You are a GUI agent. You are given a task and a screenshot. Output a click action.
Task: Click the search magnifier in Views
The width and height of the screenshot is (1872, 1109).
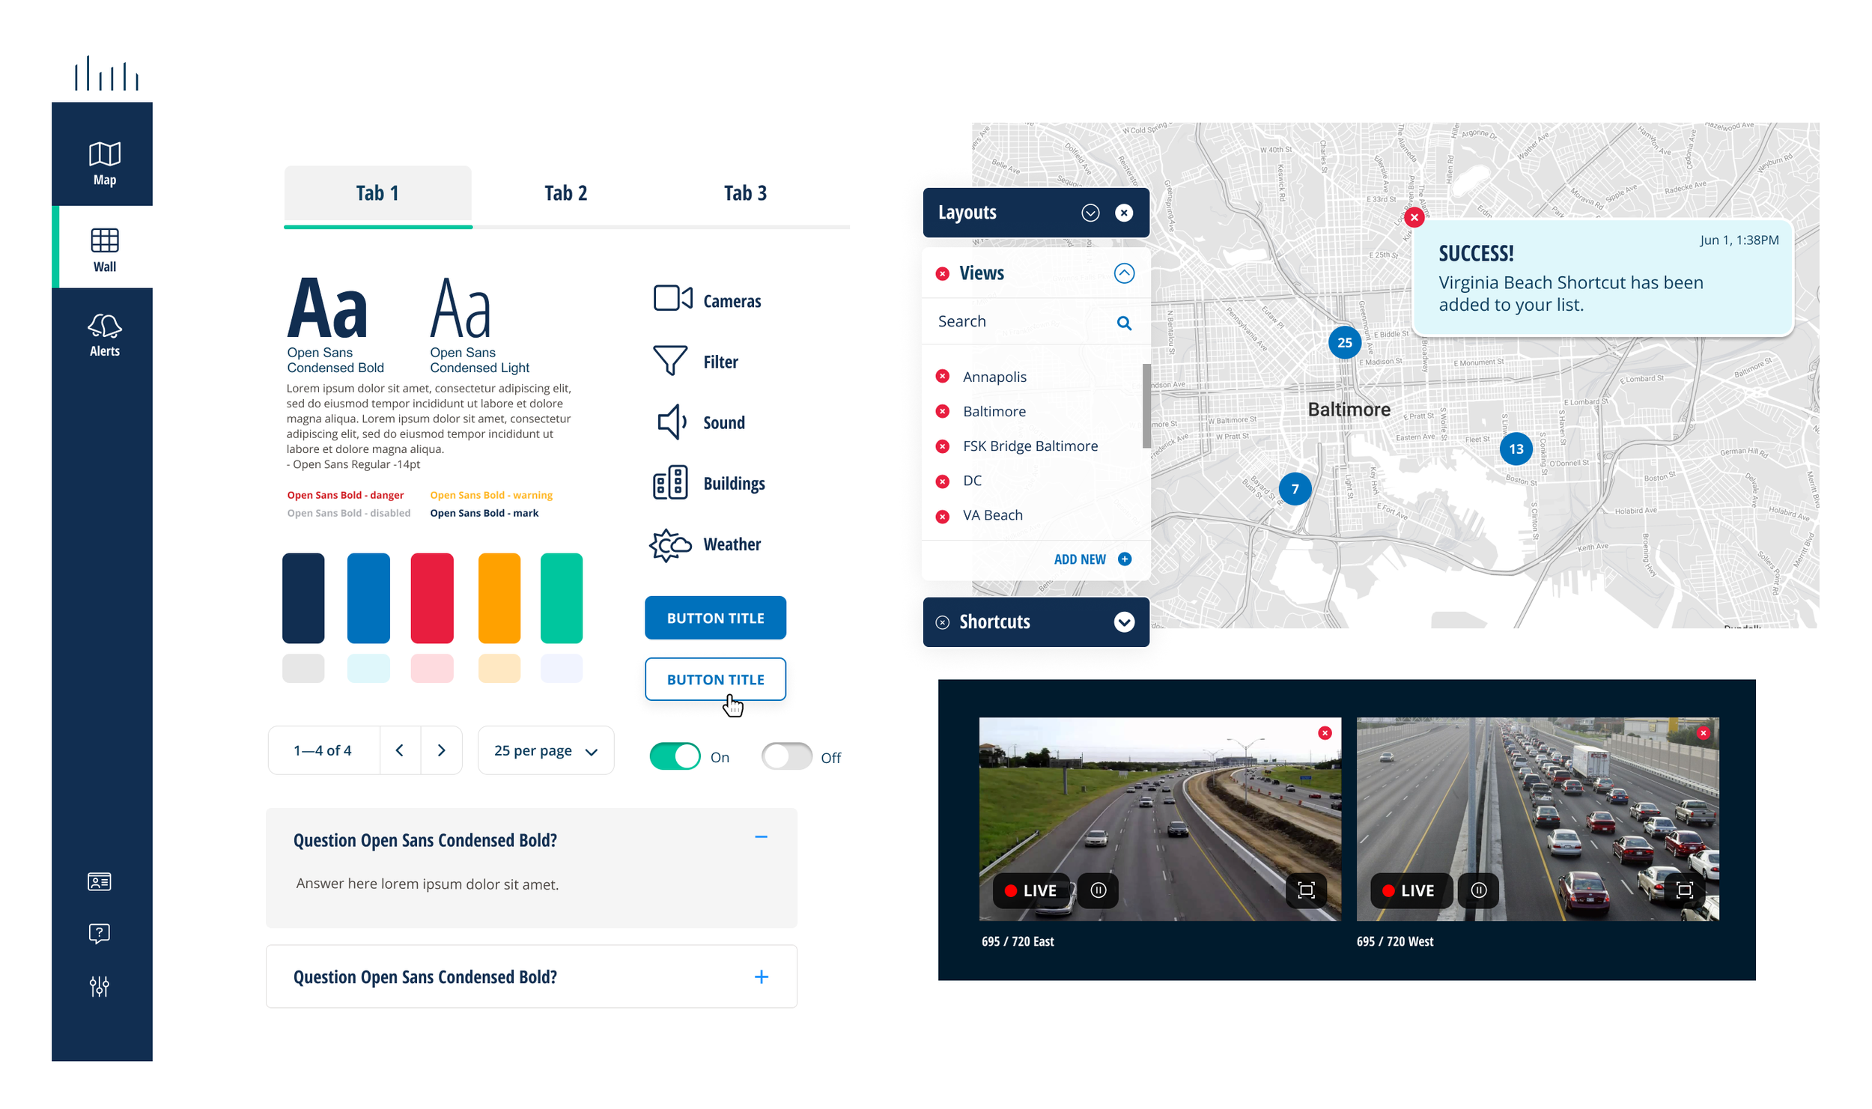[x=1123, y=323]
